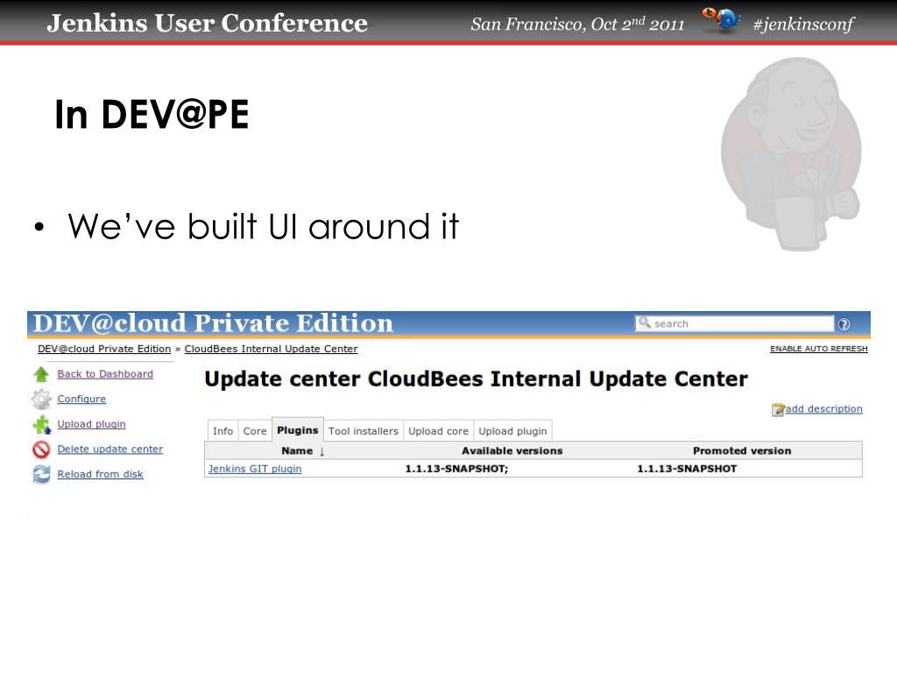Click the DEV@cloud Private Edition banner title

[213, 322]
